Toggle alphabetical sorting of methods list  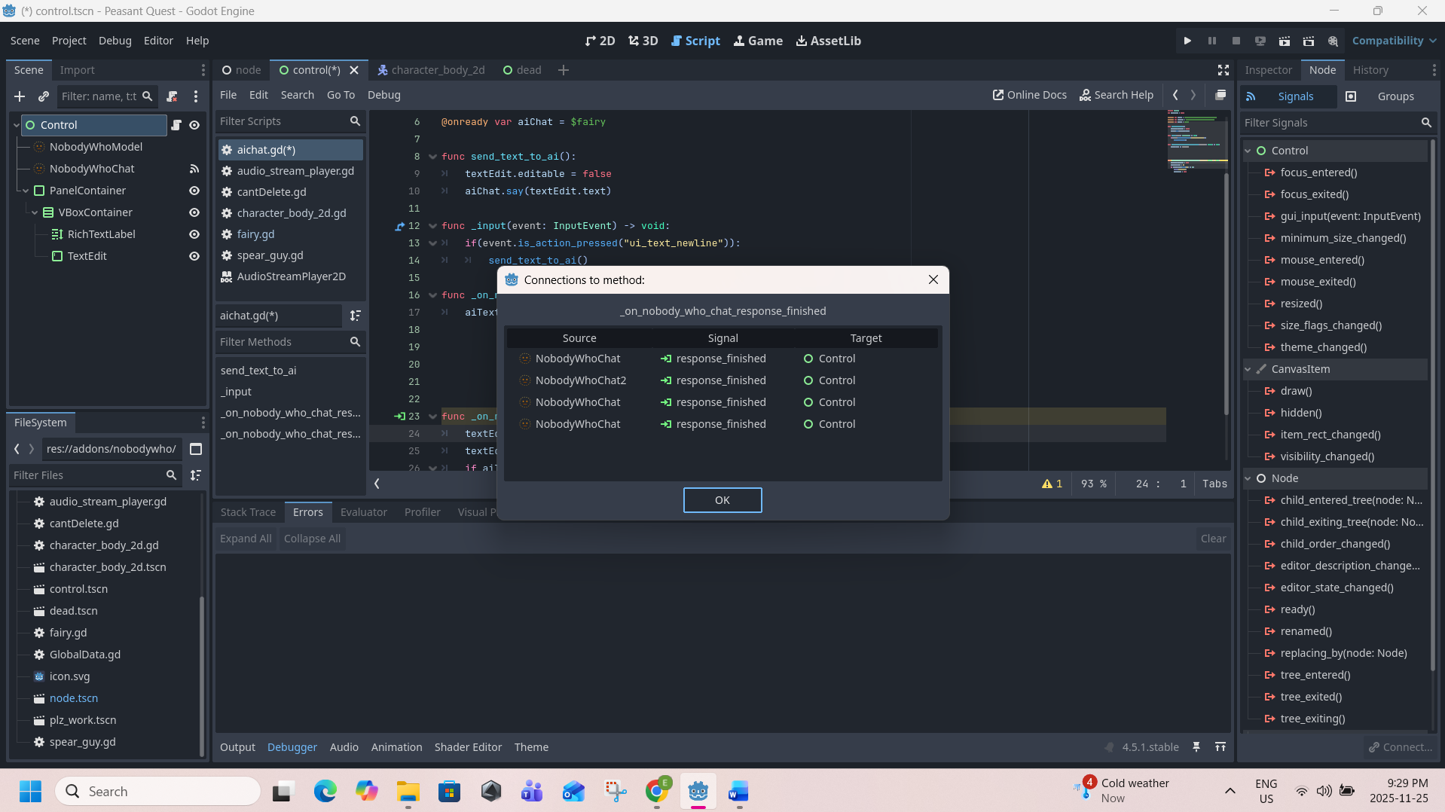tap(355, 316)
